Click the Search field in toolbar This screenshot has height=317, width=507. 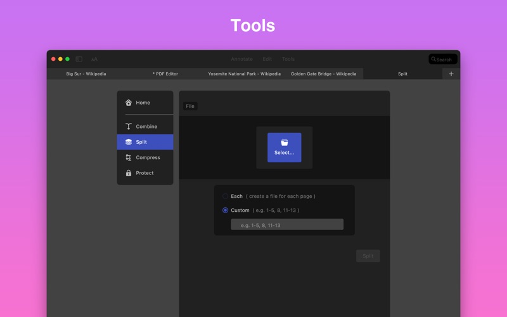(x=443, y=59)
